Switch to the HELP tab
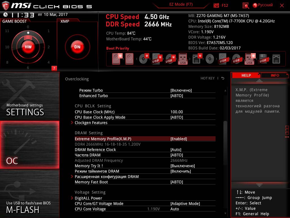The width and height of the screenshot is (290, 218). coord(246,75)
